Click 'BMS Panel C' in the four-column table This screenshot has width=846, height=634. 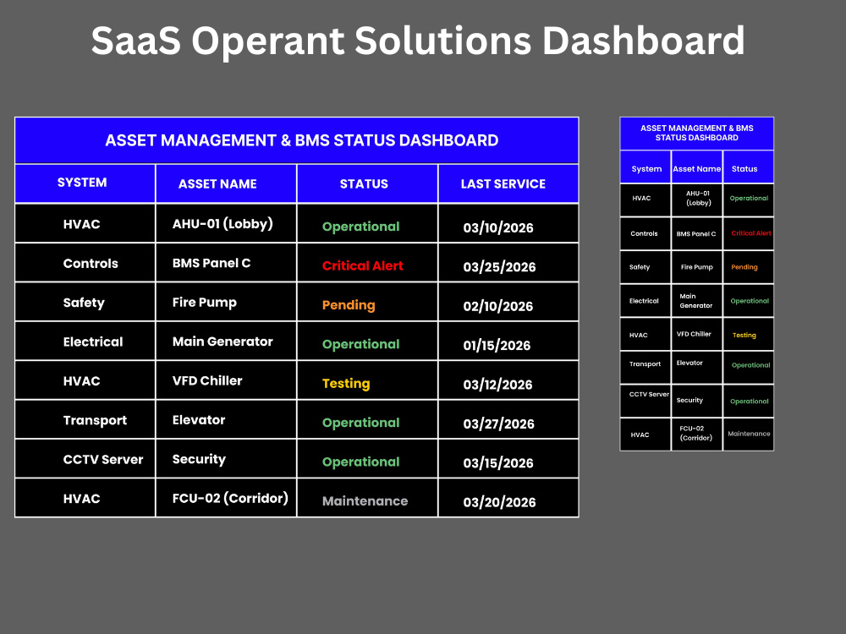pos(211,263)
